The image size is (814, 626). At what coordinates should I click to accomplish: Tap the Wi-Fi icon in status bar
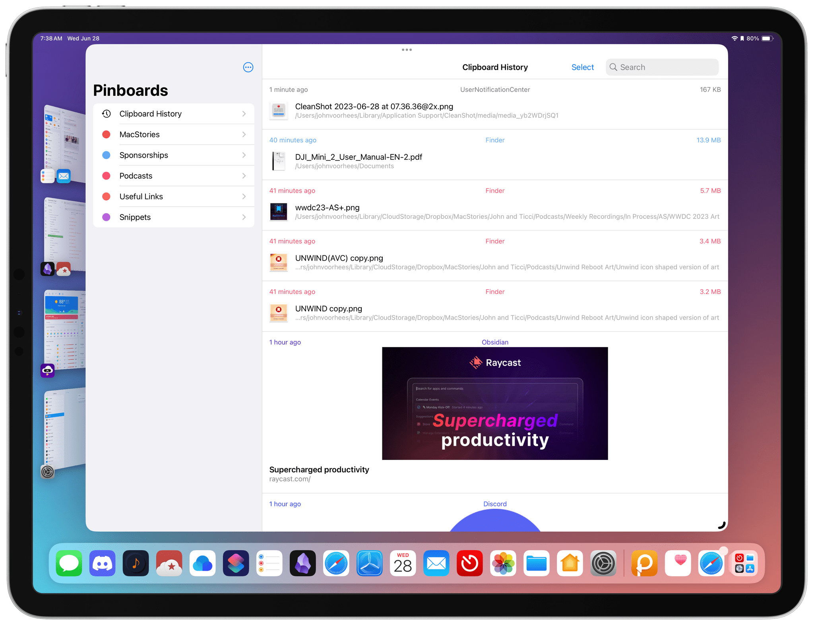click(x=735, y=39)
